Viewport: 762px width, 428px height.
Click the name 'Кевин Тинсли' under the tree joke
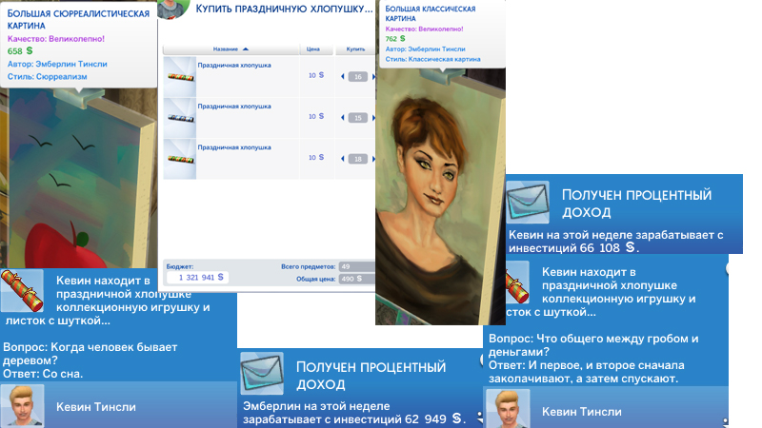(96, 407)
